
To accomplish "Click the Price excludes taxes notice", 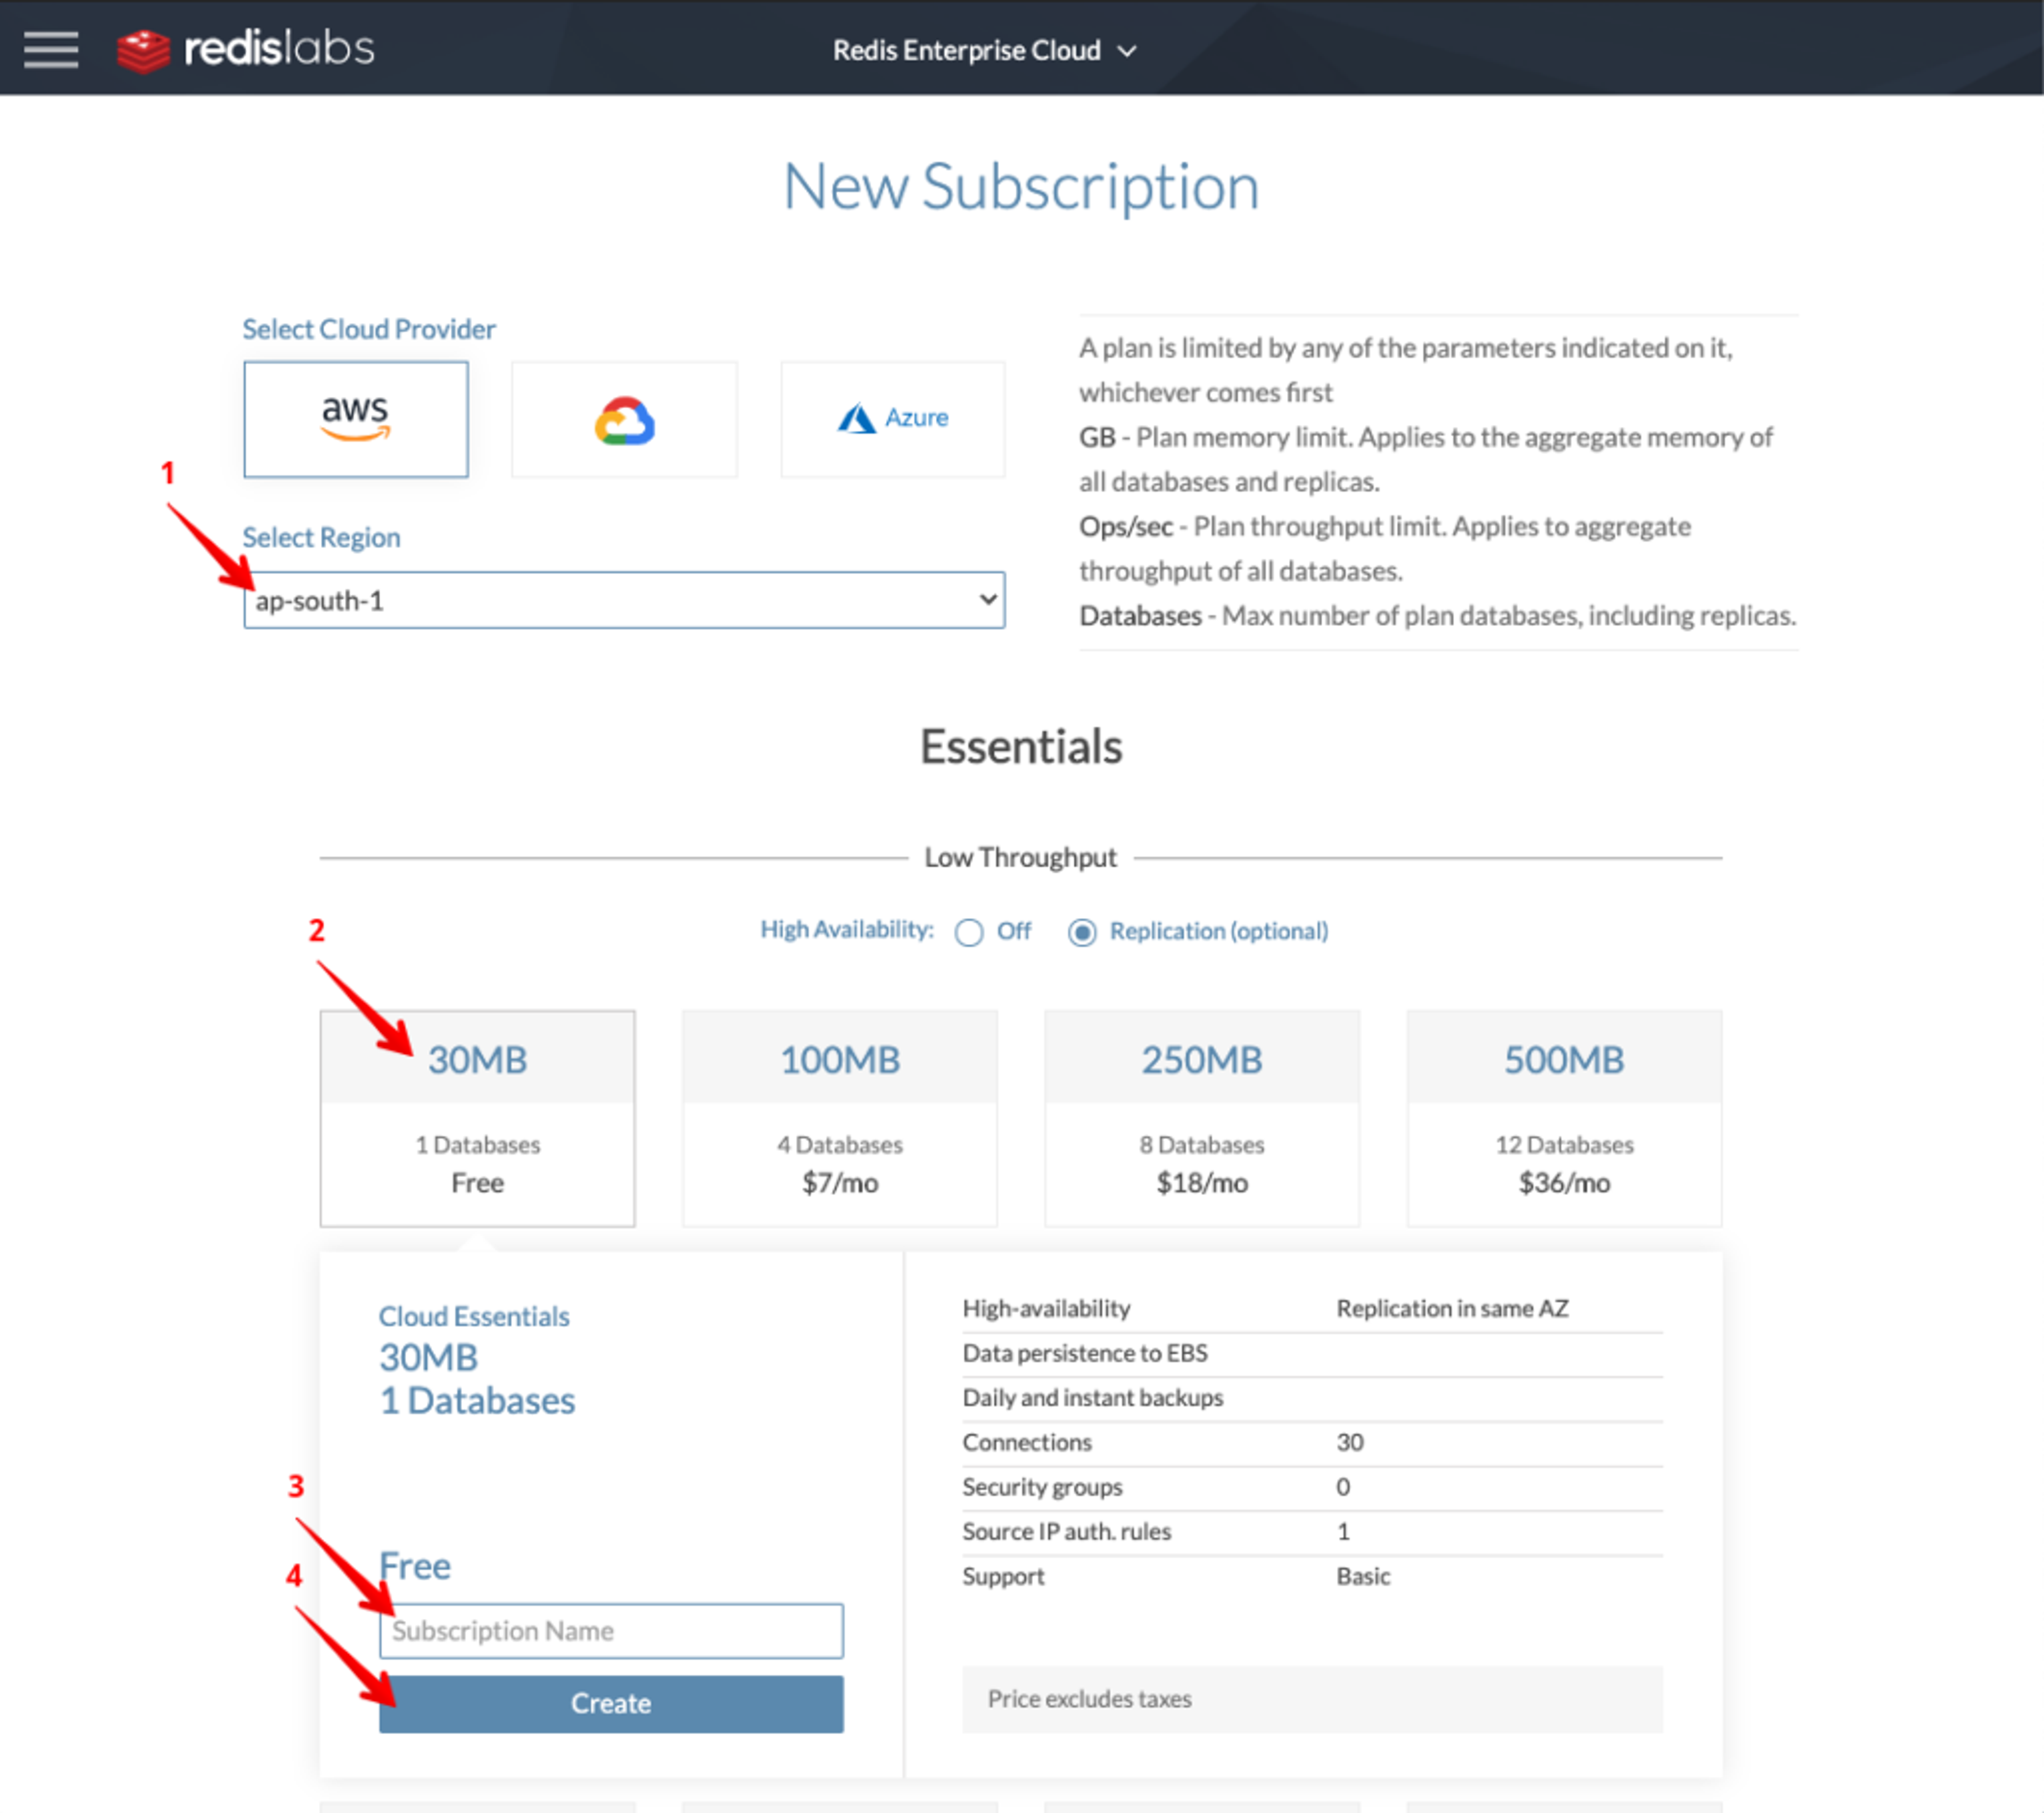I will pos(1089,1699).
